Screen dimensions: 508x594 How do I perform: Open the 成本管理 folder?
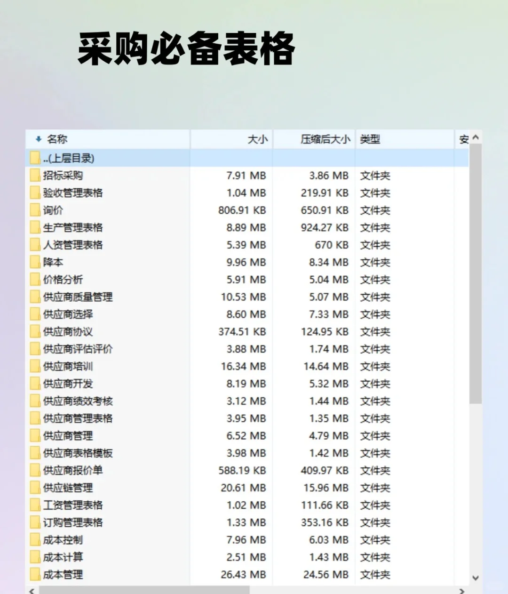pos(61,574)
